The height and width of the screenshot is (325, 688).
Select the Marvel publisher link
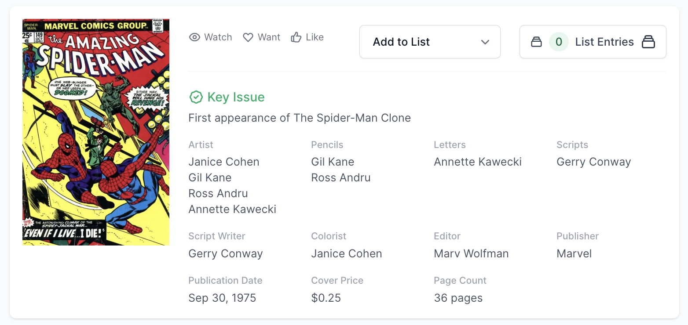click(x=574, y=254)
